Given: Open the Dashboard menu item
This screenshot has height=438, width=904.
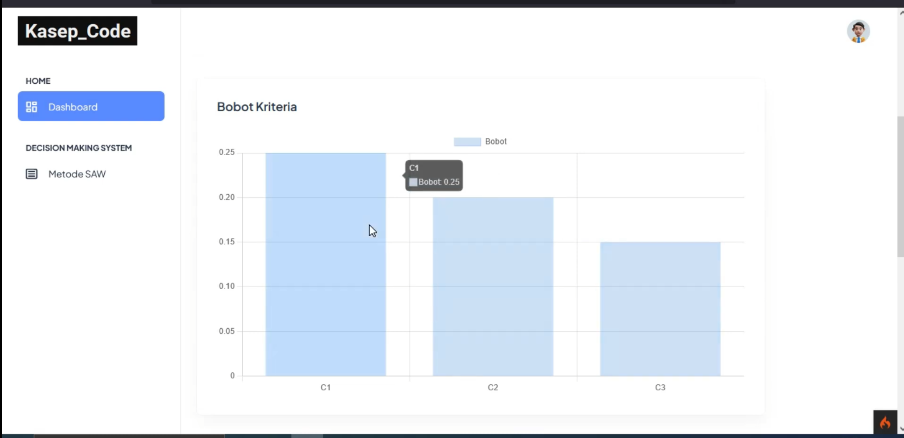Looking at the screenshot, I should click(91, 106).
